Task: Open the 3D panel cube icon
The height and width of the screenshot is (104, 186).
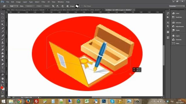Action: point(168,32)
